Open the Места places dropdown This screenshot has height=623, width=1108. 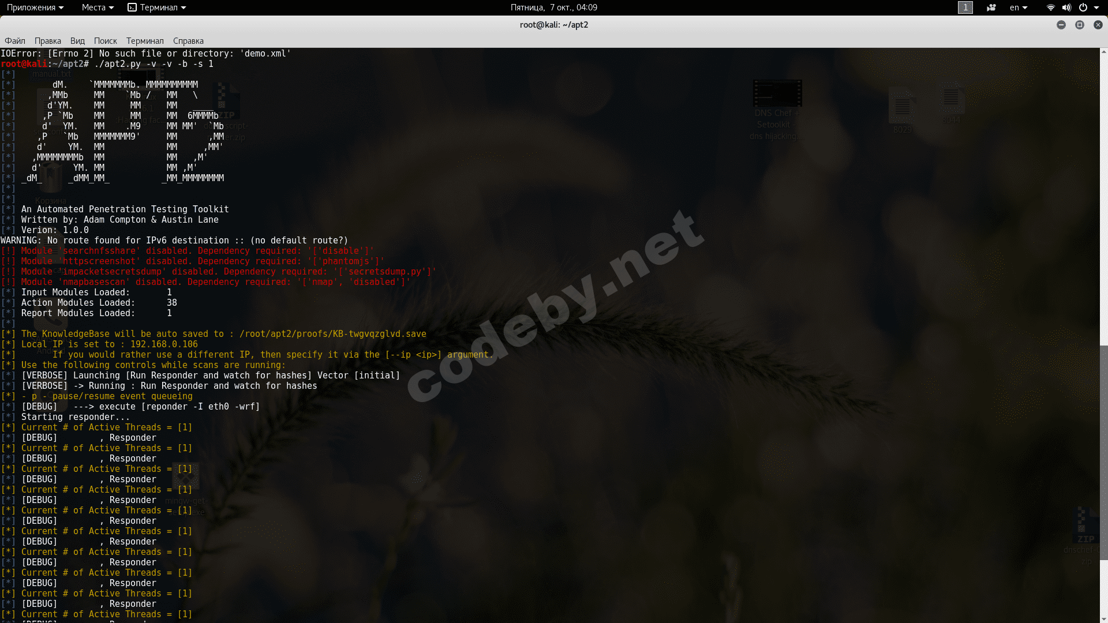97,7
